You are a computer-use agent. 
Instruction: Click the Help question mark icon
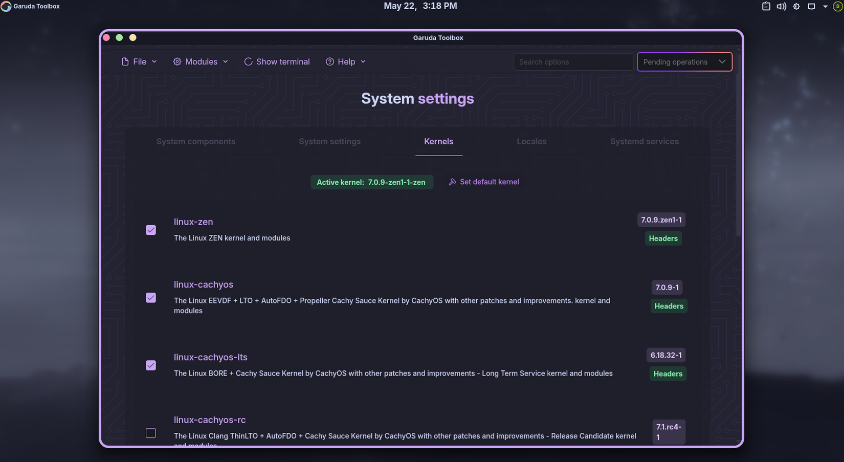[330, 61]
